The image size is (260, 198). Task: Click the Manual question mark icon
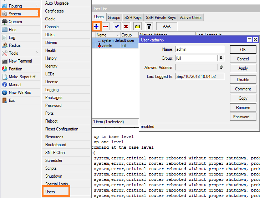(5, 85)
